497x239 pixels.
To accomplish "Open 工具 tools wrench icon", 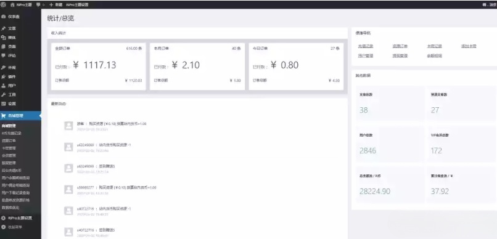I will click(3, 95).
